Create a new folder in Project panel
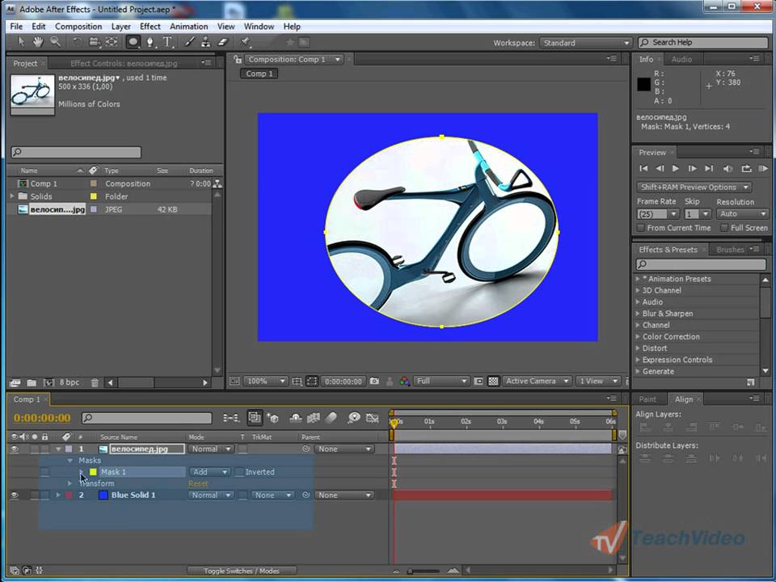The image size is (776, 582). pos(32,382)
